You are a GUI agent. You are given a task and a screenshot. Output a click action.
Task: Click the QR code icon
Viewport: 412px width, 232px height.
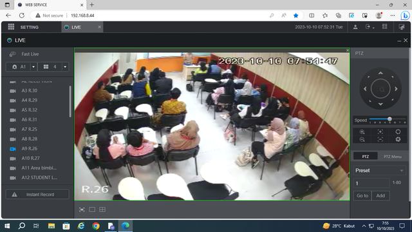[x=385, y=26]
